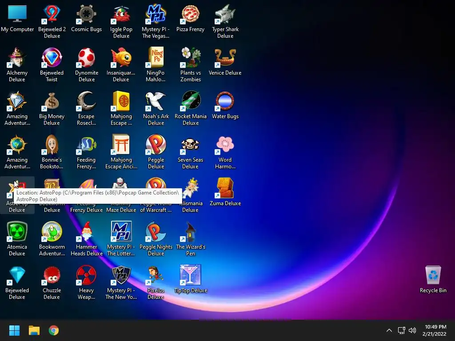Select Feeding Frenzy 2 fish icon
This screenshot has height=341, width=455.
coord(87,144)
